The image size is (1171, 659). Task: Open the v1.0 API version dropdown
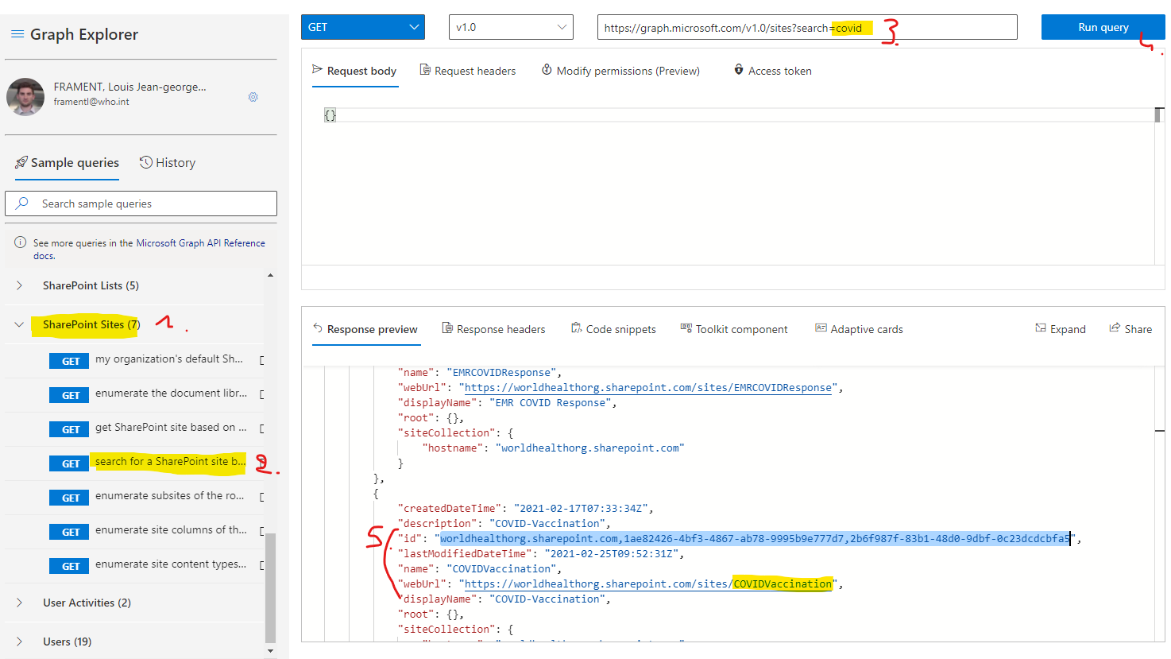point(511,27)
